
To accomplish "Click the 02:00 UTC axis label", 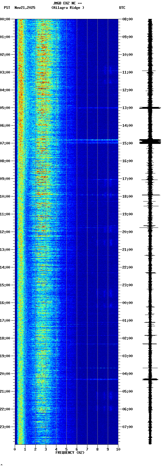I will pyautogui.click(x=128, y=338).
